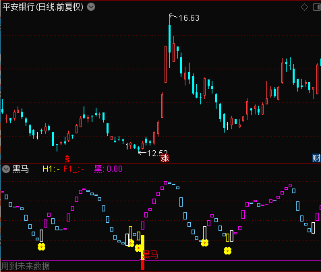Click the 用到未来数据 warning text
Viewport: 321px width, 272px height.
26,267
